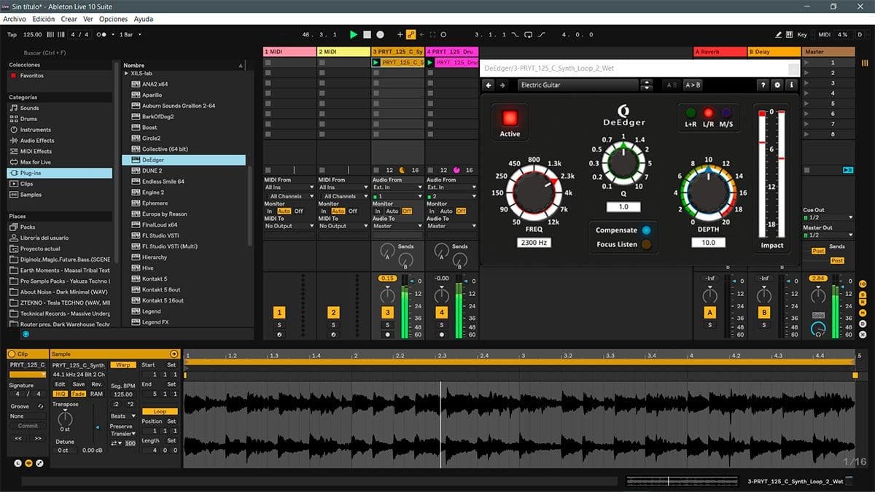Select M/S channel mode in DeEdger
The height and width of the screenshot is (492, 875).
pyautogui.click(x=726, y=113)
